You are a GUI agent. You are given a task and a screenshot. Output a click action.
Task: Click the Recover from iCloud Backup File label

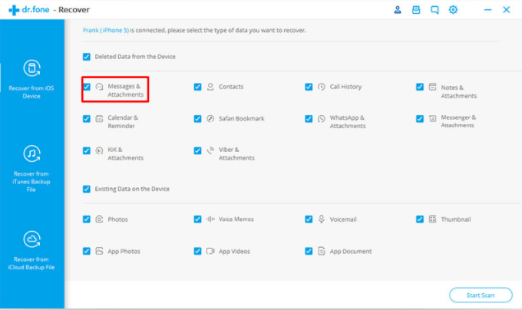[31, 263]
